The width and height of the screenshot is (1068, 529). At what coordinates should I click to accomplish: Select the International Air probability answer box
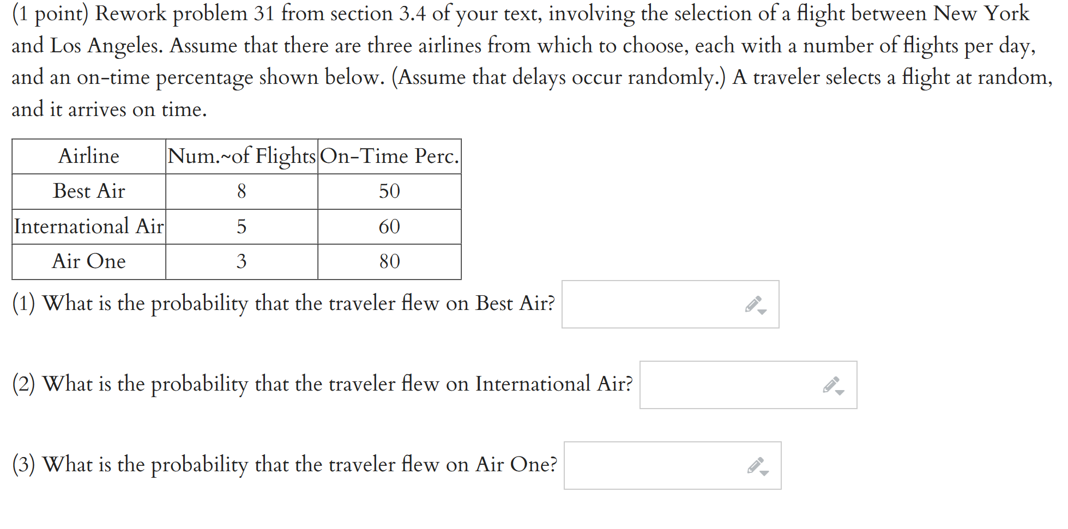pyautogui.click(x=720, y=385)
